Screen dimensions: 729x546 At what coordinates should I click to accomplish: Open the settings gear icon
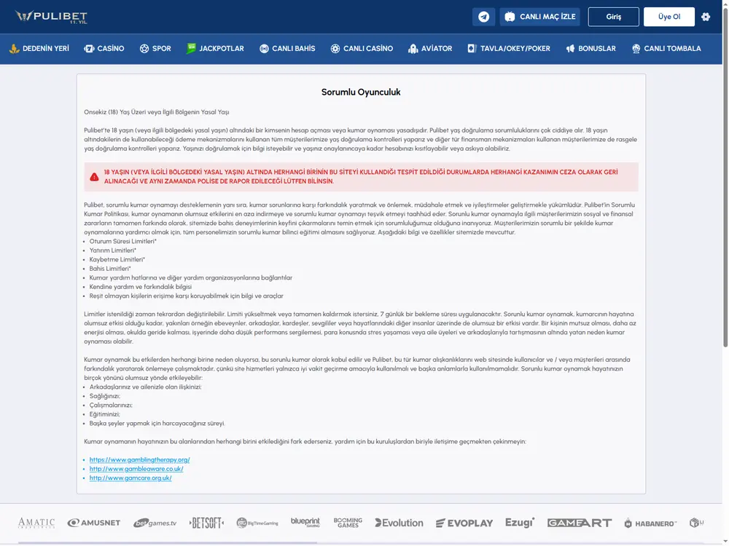705,17
